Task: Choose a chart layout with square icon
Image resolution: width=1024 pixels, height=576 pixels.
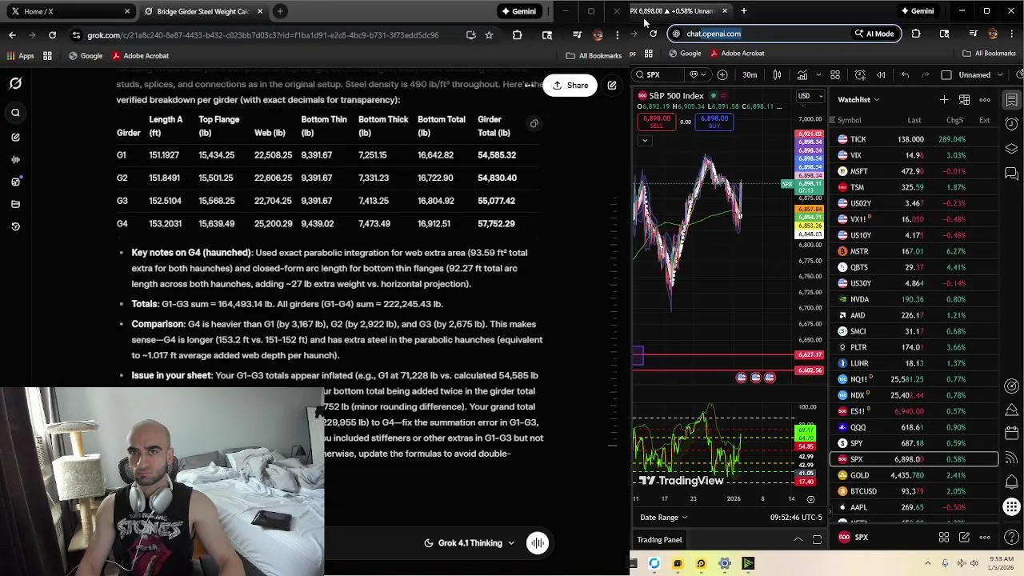Action: click(x=946, y=74)
